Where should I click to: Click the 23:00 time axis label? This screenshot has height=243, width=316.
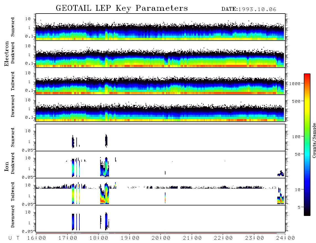pos(255,238)
